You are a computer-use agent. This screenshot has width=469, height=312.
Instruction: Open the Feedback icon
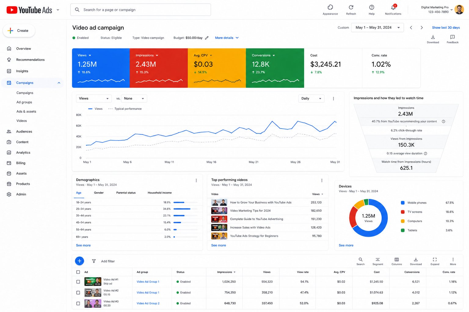453,37
